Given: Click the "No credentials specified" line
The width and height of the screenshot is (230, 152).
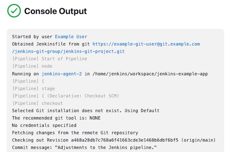Looking at the screenshot, I should [x=44, y=125].
